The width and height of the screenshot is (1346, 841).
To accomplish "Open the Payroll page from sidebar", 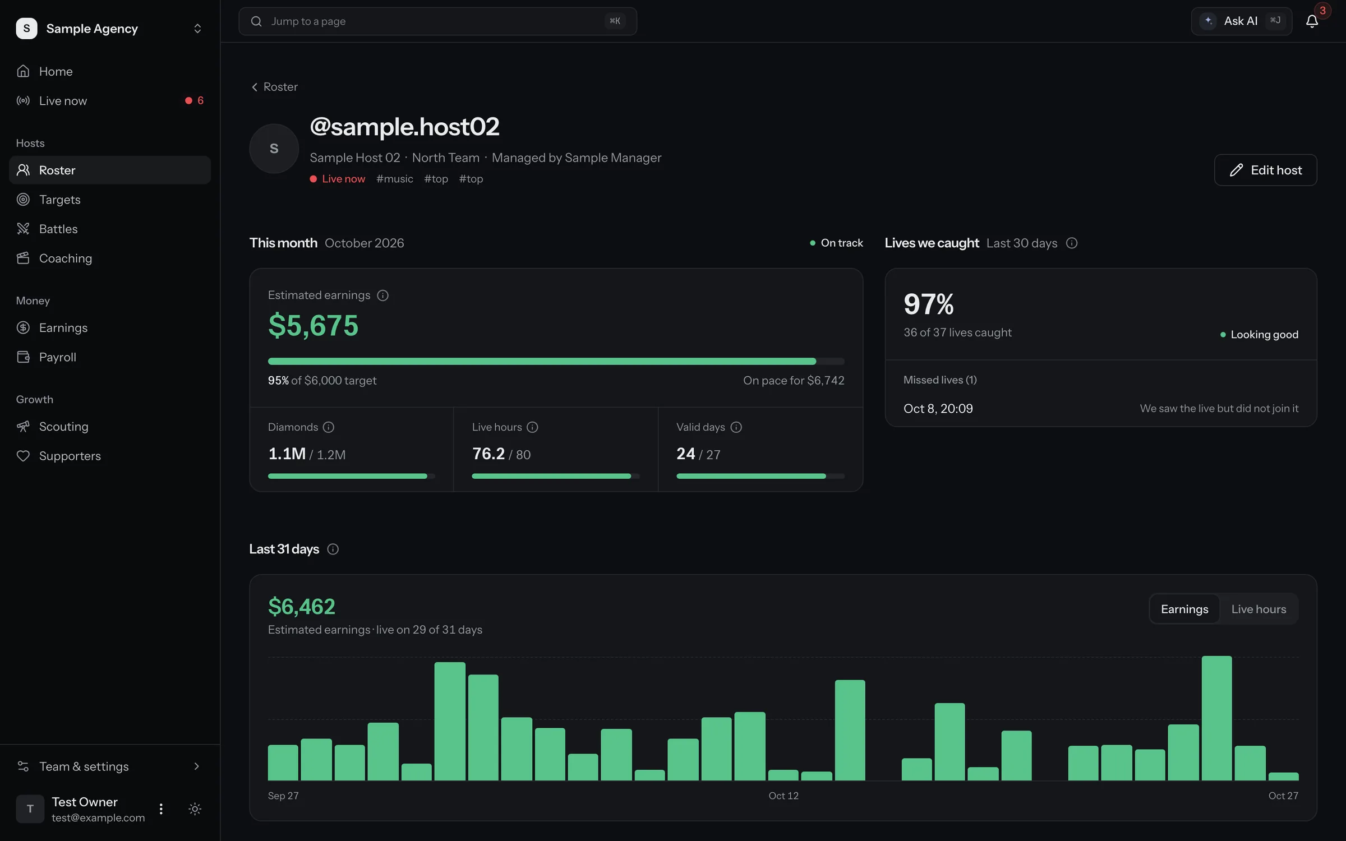I will 110,357.
